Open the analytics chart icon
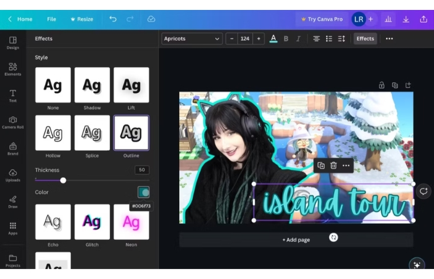 (388, 19)
